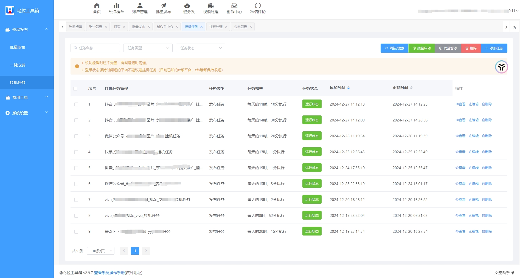Delete the task in row 9

(487, 231)
